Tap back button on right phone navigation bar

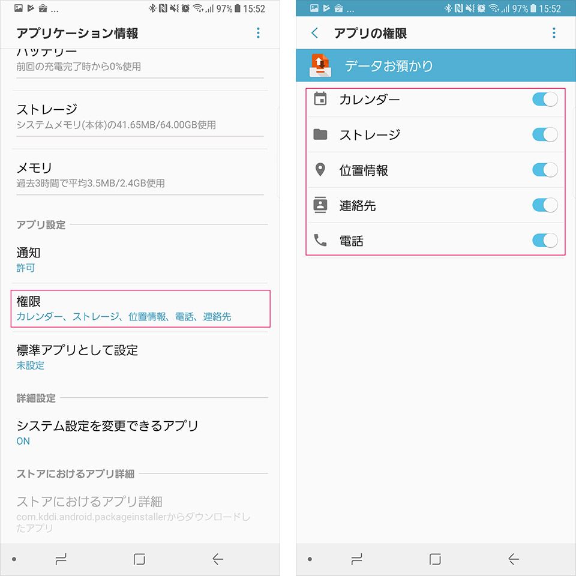(514, 559)
